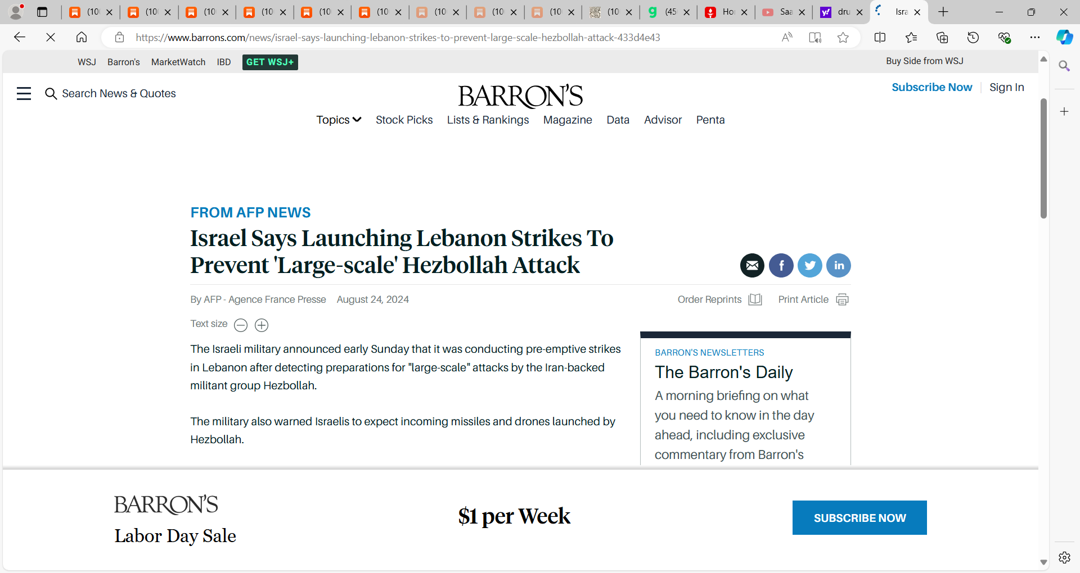Open the Favorites list

pyautogui.click(x=911, y=38)
